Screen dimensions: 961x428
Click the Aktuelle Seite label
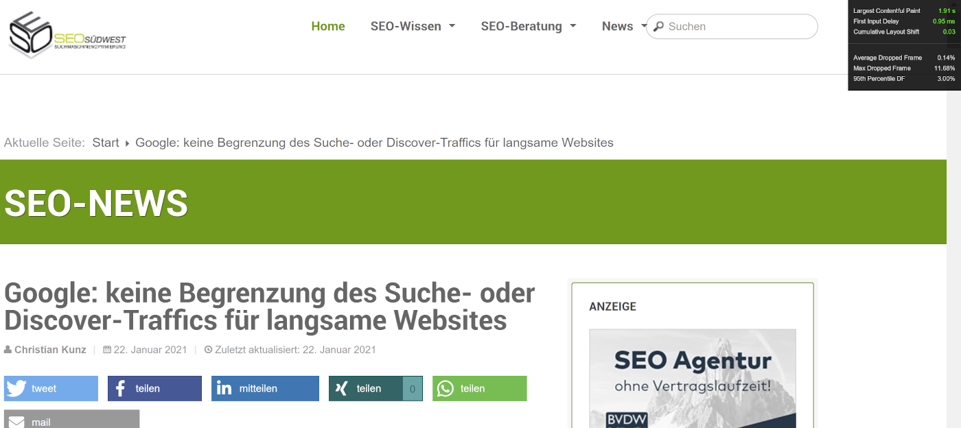(x=45, y=143)
